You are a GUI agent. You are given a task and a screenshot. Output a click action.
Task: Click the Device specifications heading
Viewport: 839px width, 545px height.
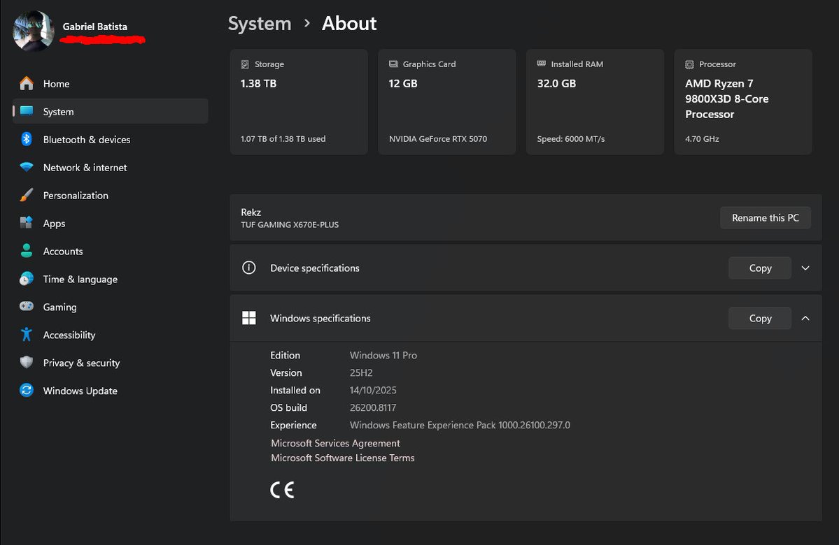[315, 268]
